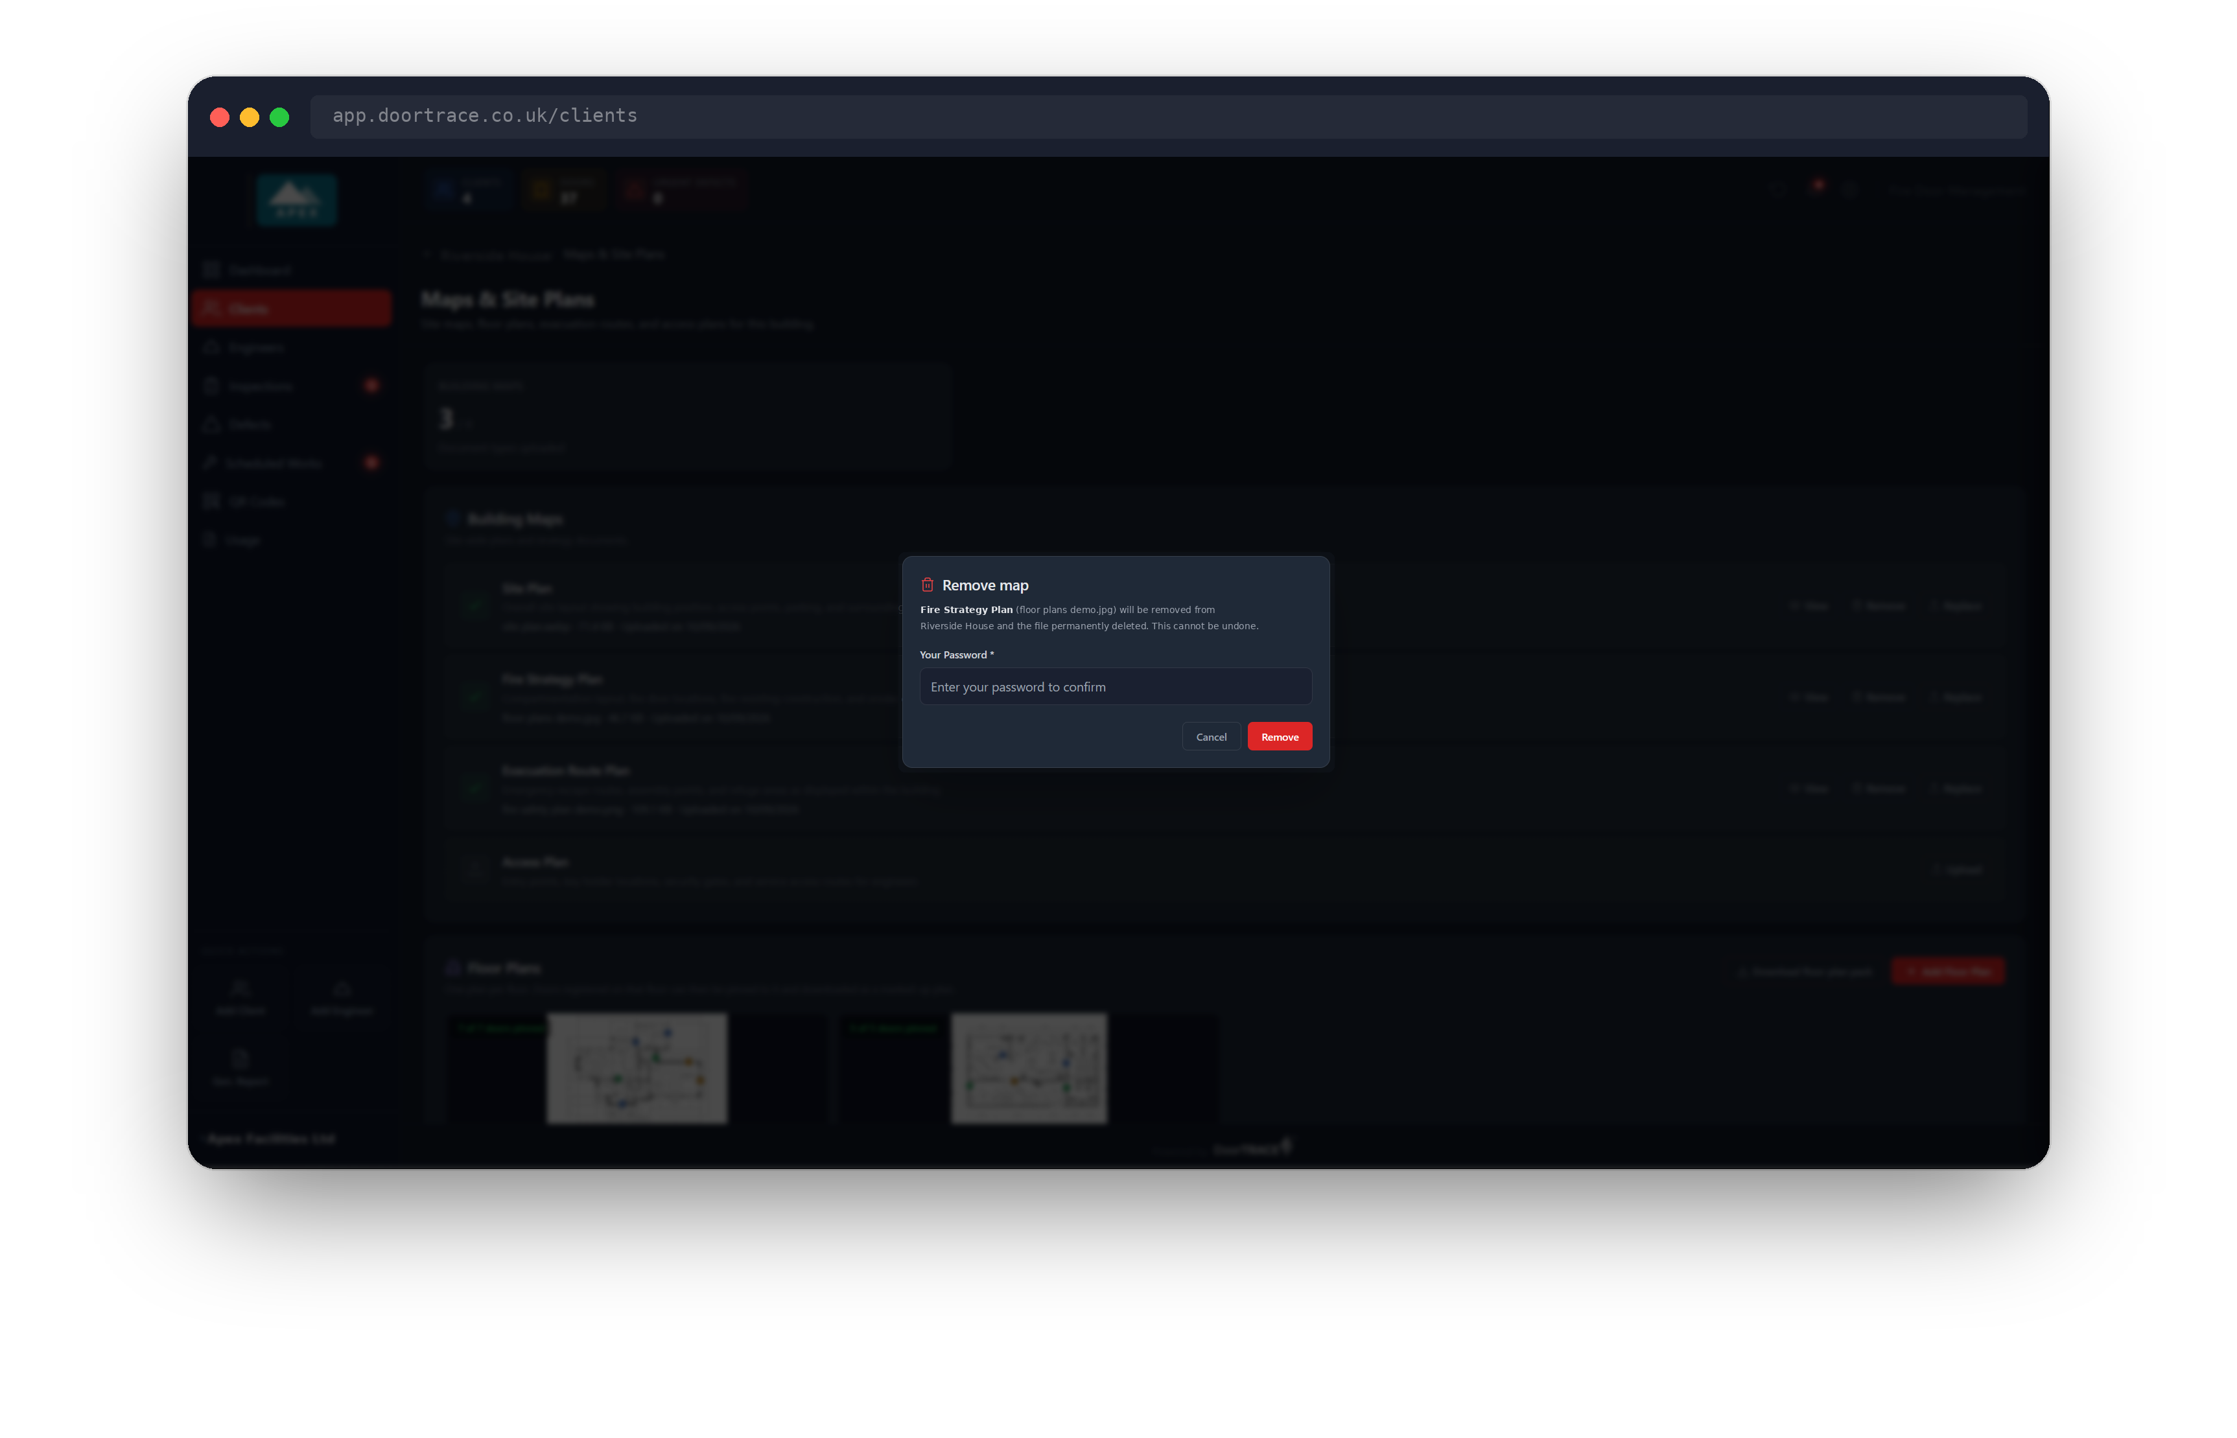This screenshot has width=2237, height=1438.
Task: Select the "Remove map" dialog title
Action: [985, 585]
